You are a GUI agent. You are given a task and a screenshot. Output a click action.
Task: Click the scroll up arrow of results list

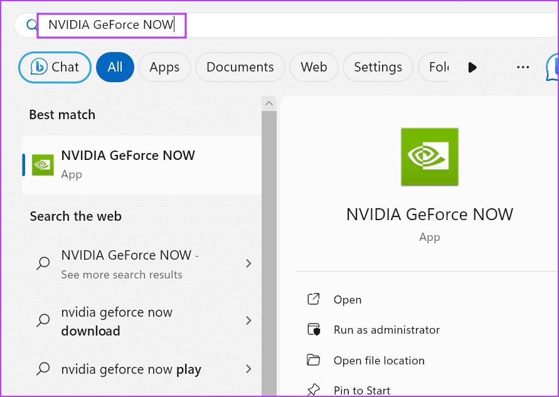269,103
